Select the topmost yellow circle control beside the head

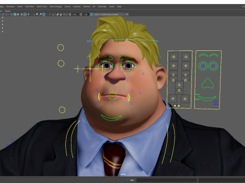pos(61,48)
